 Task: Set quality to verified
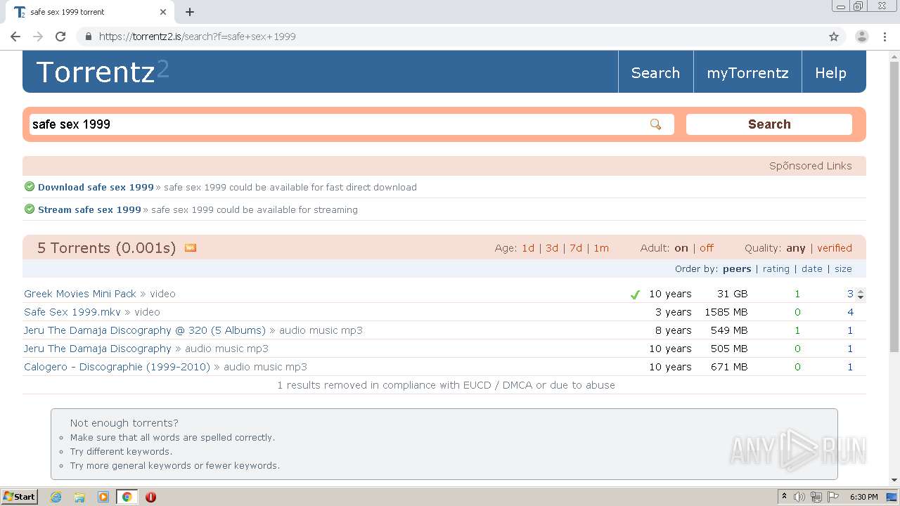click(835, 248)
